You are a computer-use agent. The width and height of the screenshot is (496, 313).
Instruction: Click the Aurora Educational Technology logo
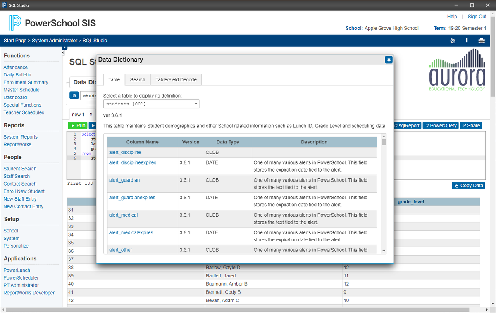(457, 70)
